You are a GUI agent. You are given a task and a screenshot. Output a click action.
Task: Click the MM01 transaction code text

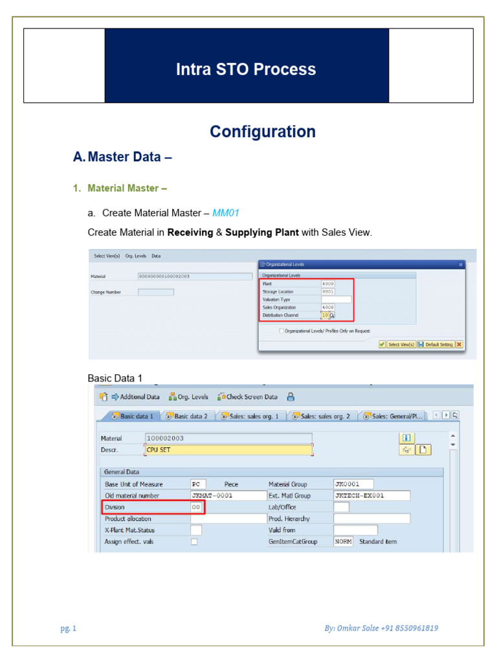pyautogui.click(x=226, y=213)
